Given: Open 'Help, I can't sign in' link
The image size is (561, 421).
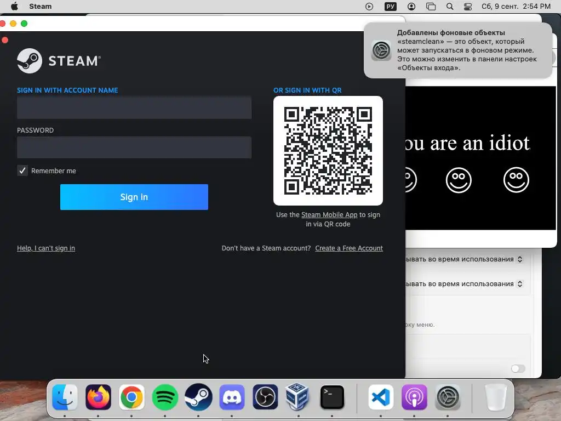Looking at the screenshot, I should point(46,248).
